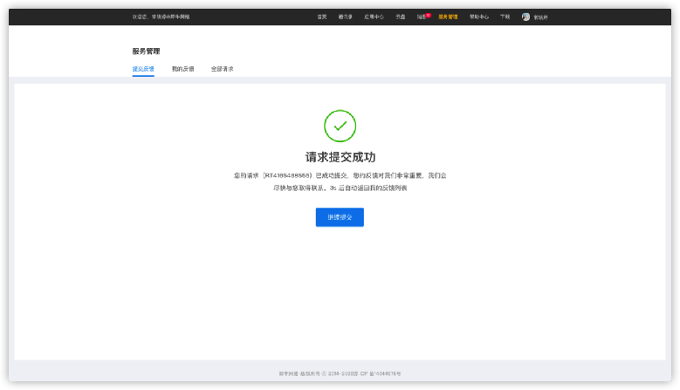This screenshot has height=390, width=680.
Task: Switch to the 全部请求 tab
Action: (222, 69)
